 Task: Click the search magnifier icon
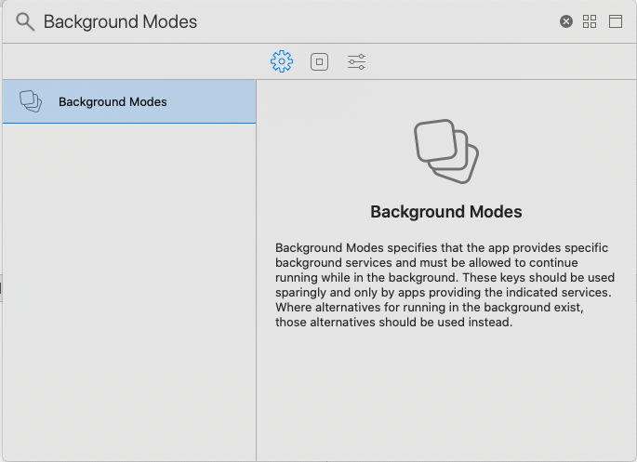[25, 22]
